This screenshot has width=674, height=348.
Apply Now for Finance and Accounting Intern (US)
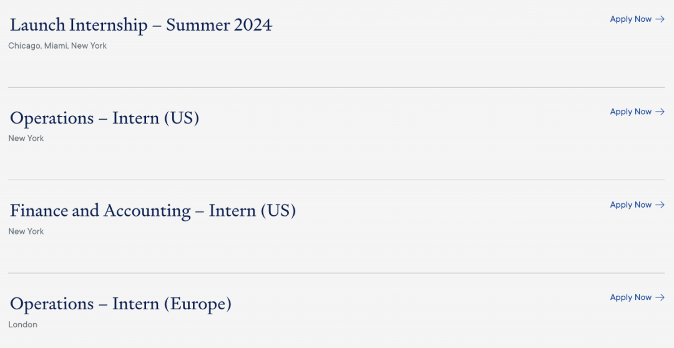click(637, 205)
